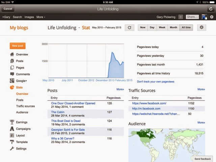Expand the More dropdown in top bar
Screen dimensions: 216x162
[40, 17]
